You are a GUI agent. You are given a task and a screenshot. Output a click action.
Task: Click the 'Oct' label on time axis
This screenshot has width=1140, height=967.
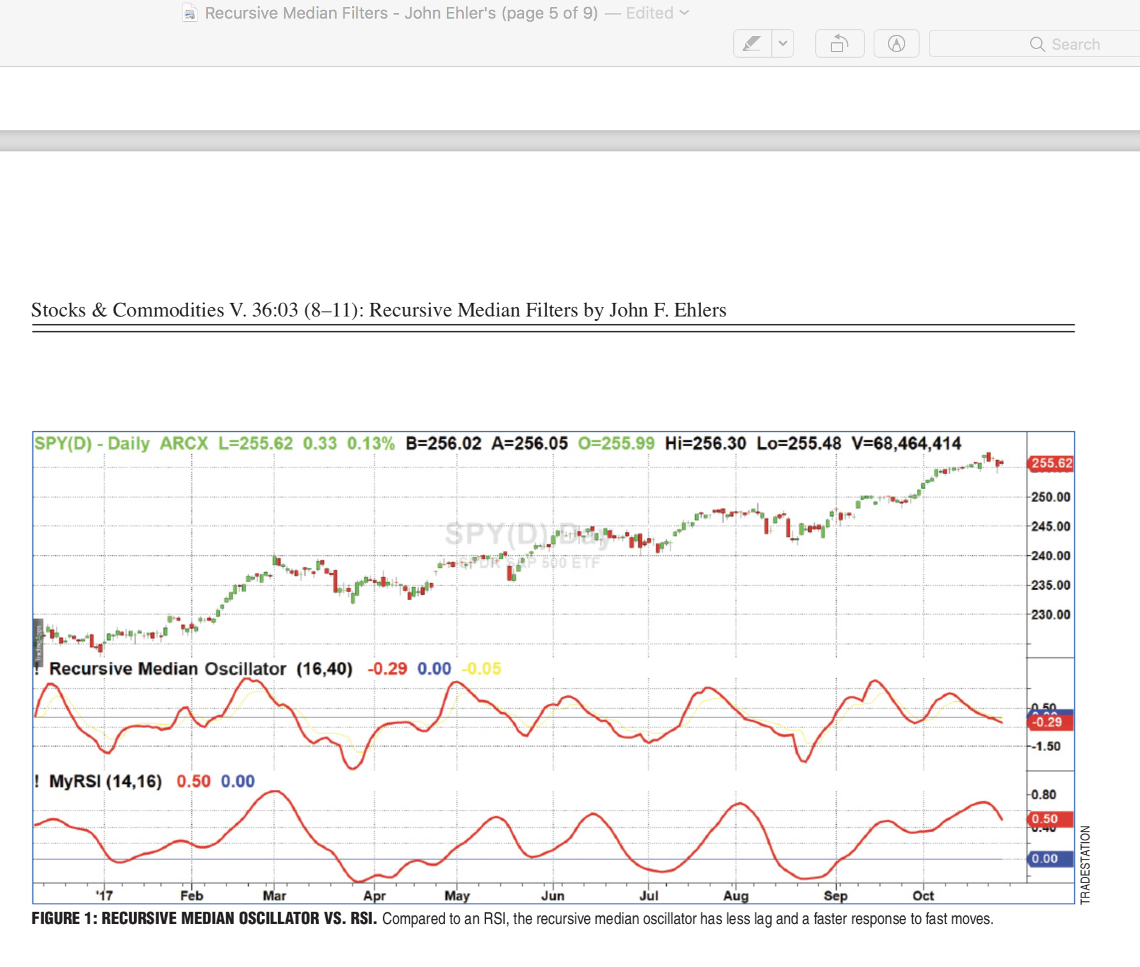tap(923, 896)
